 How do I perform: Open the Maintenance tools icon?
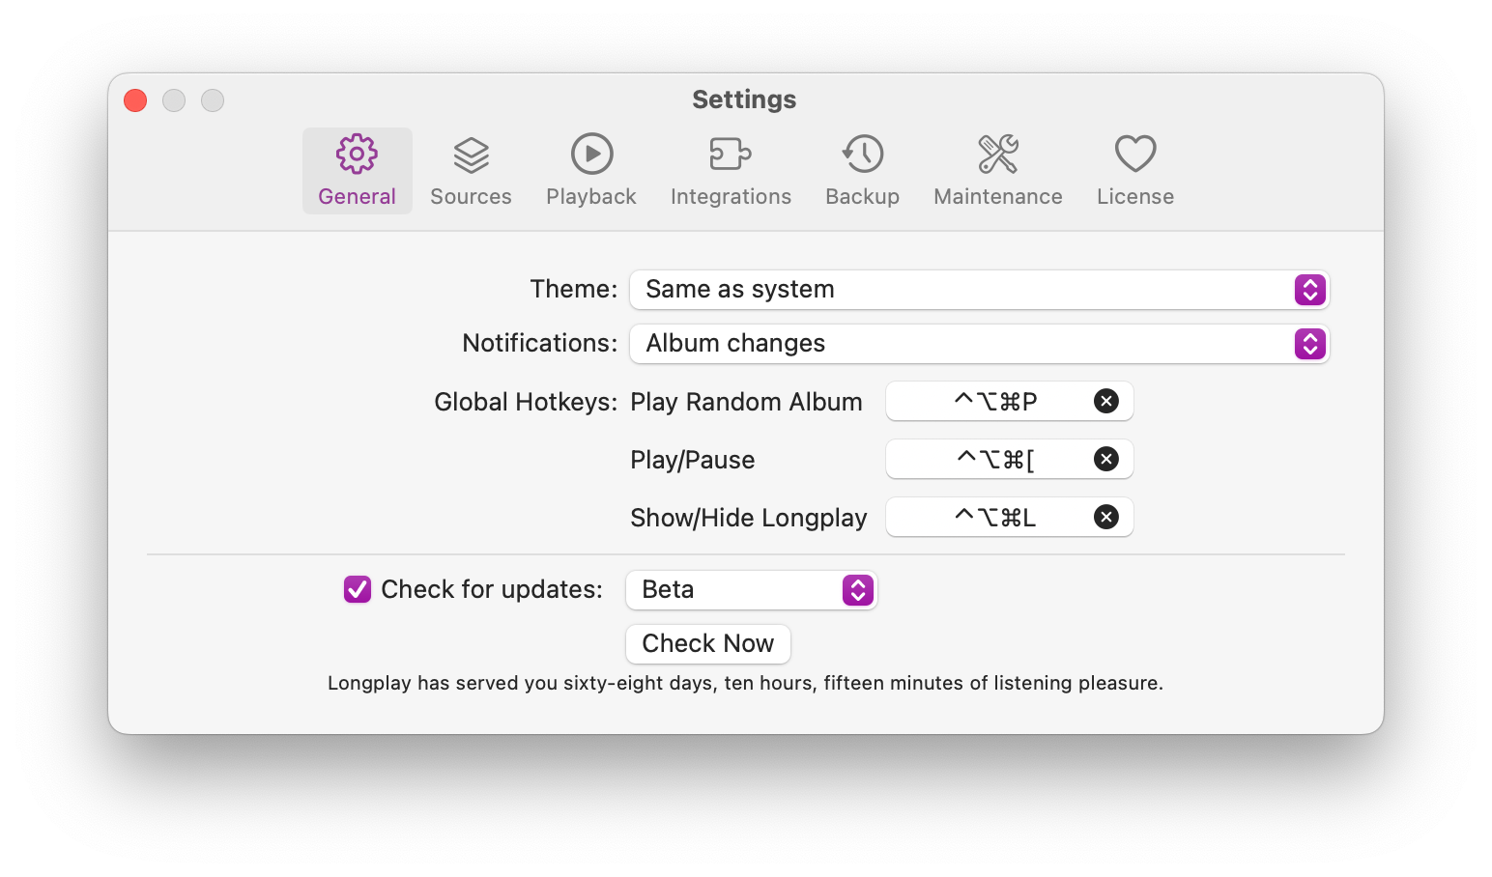click(997, 155)
